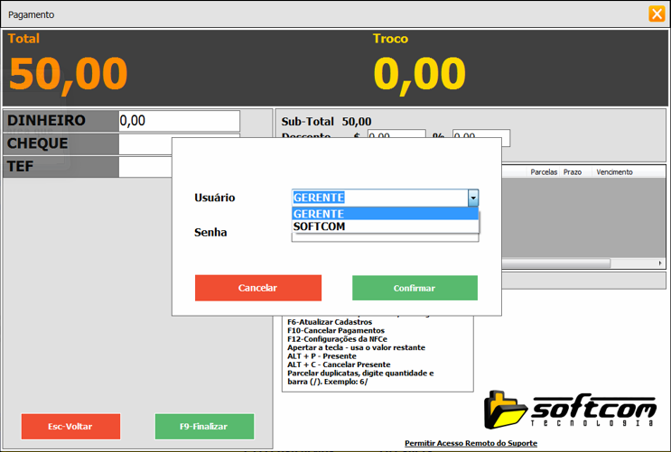Click the Parcelas column header
671x452 pixels.
click(x=544, y=171)
